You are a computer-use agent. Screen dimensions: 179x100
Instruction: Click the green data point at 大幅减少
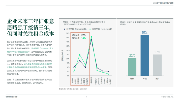[109, 74]
